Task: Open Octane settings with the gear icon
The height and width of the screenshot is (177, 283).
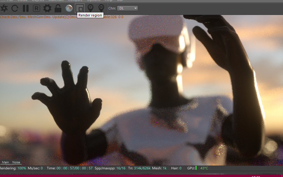Action: pyautogui.click(x=47, y=8)
